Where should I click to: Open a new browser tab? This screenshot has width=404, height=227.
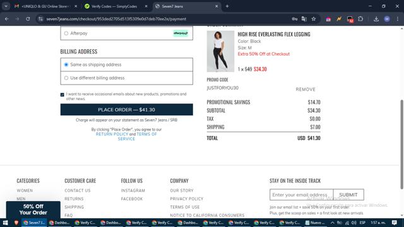[227, 6]
